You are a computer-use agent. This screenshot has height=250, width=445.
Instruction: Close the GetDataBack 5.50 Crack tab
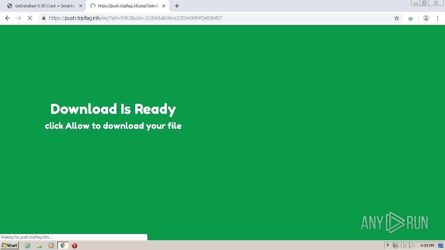pos(81,6)
